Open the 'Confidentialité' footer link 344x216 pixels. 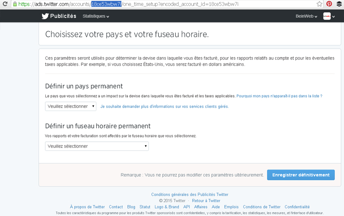coord(297,207)
